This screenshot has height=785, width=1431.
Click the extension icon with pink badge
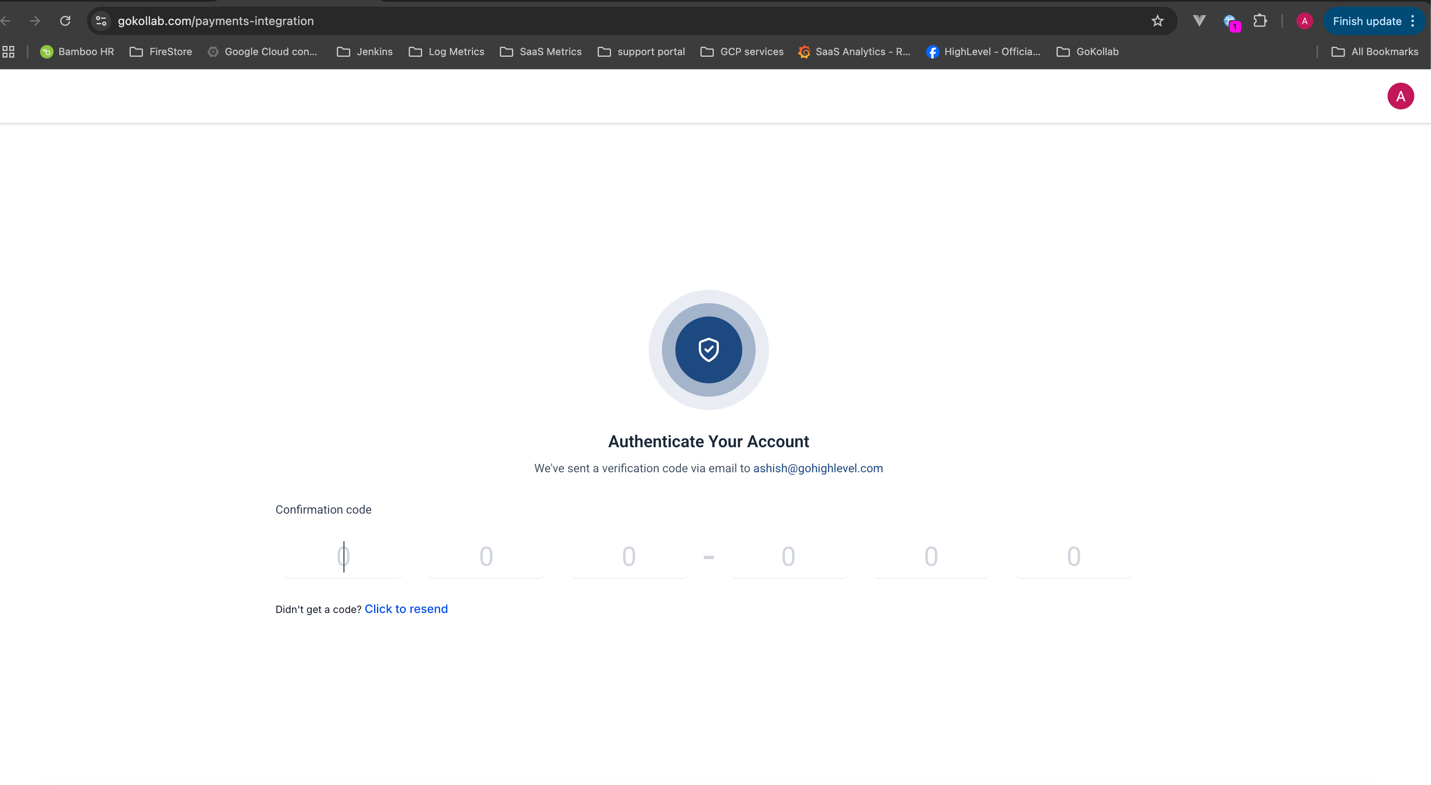point(1230,22)
